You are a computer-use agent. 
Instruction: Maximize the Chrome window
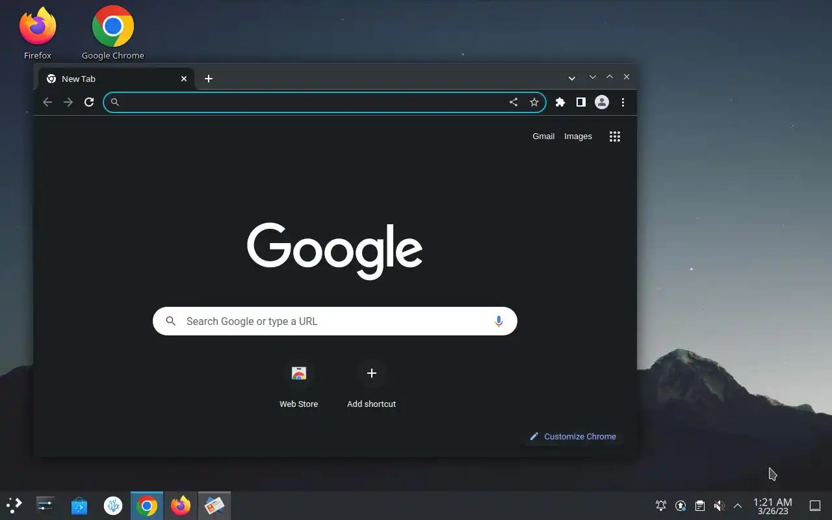[610, 77]
